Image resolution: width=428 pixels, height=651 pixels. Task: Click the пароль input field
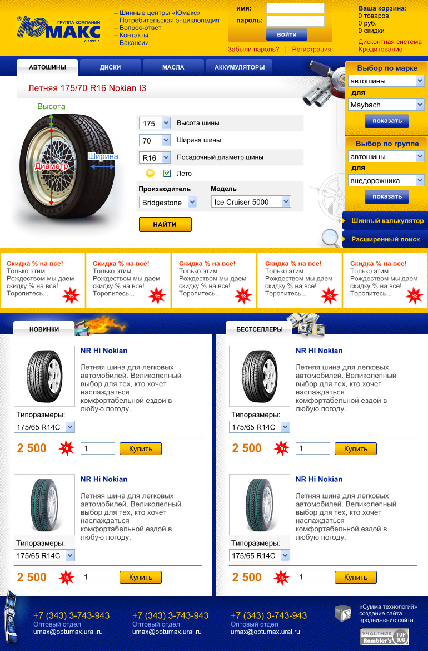(295, 21)
